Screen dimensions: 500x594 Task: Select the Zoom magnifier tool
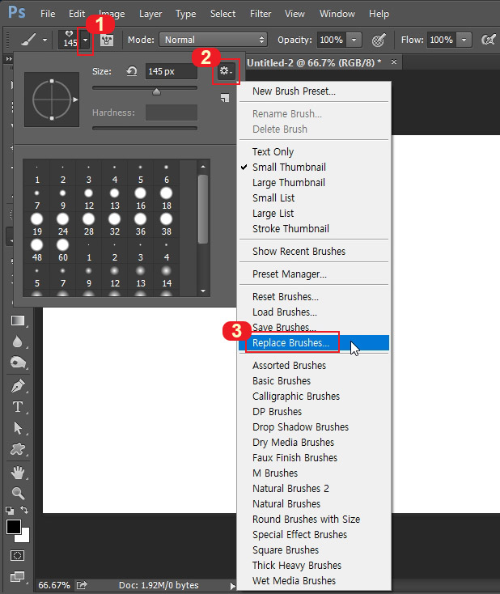click(x=18, y=493)
